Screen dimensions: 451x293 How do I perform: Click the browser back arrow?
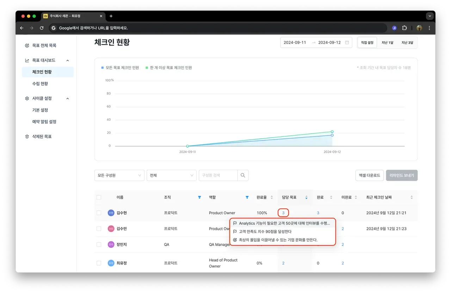click(x=22, y=28)
